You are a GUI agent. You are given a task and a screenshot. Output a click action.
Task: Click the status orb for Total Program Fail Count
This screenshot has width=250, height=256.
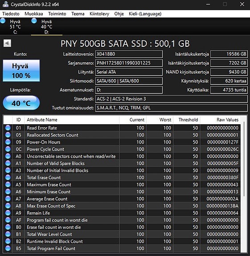[8, 248]
